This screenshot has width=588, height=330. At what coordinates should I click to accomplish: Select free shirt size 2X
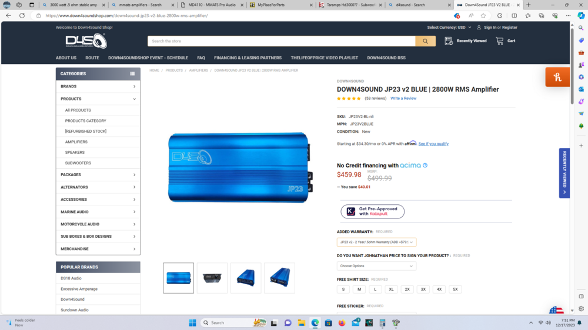tap(407, 289)
